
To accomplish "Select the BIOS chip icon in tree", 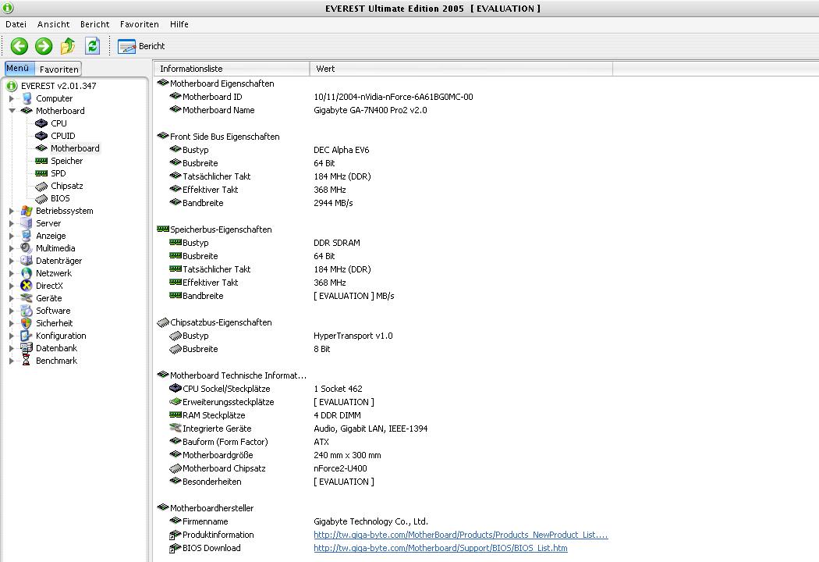I will [x=41, y=199].
